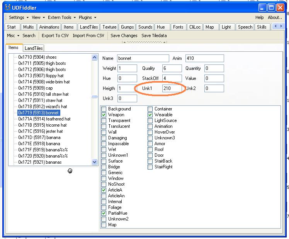
Task: Click Save Changes
Action: coord(124,36)
